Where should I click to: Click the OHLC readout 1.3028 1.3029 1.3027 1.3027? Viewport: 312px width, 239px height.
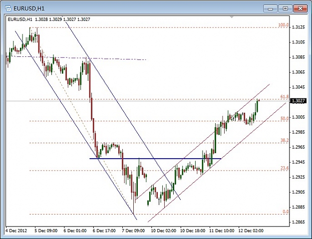pos(62,19)
